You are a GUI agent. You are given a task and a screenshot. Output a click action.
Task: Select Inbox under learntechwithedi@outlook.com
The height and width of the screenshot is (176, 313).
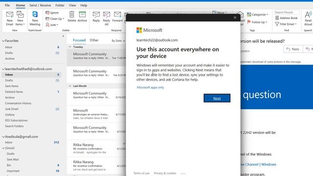pos(31,75)
